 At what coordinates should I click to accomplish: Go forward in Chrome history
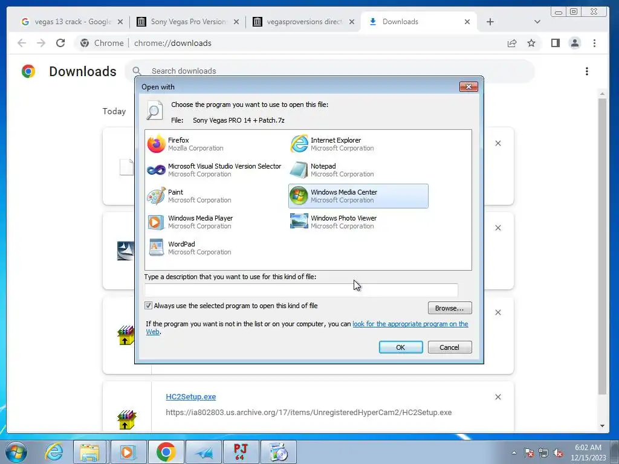tap(41, 43)
